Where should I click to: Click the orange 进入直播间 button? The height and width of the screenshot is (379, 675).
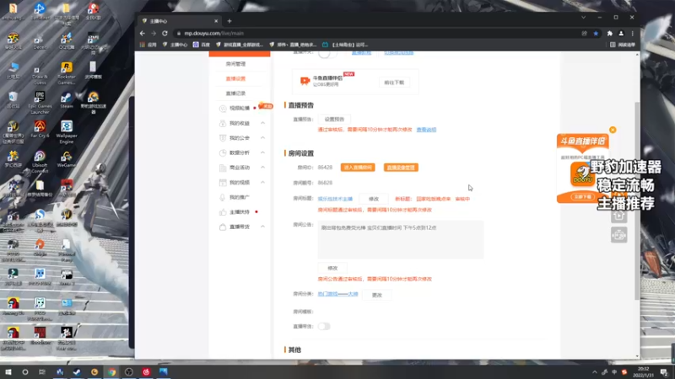tap(358, 168)
